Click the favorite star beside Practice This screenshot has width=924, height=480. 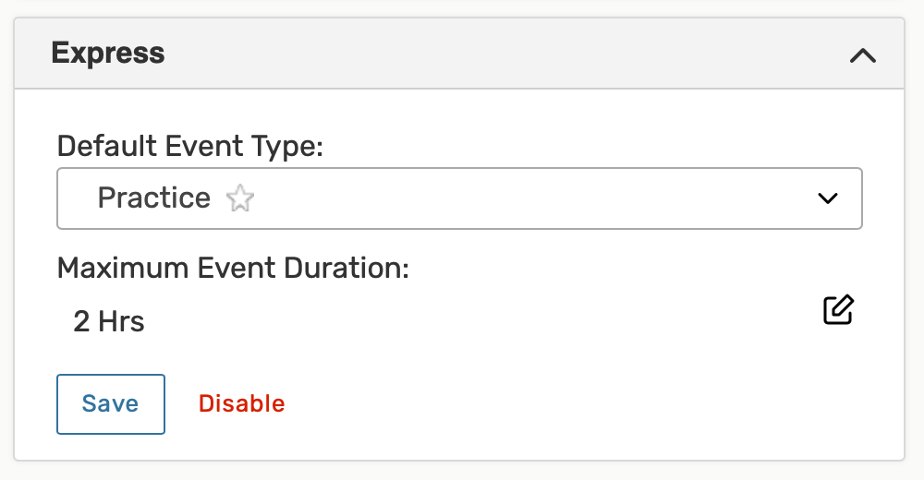(x=240, y=198)
